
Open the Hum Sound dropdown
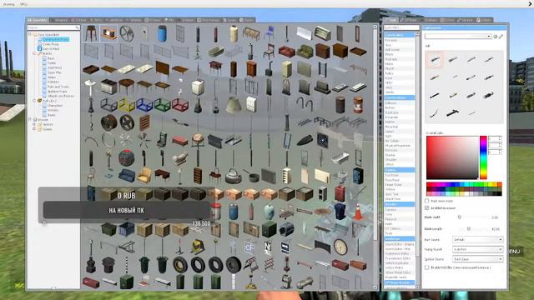coord(477,240)
